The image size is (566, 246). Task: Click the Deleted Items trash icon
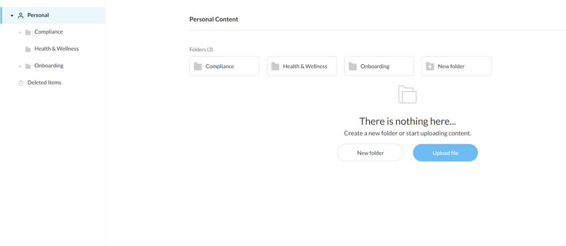21,83
